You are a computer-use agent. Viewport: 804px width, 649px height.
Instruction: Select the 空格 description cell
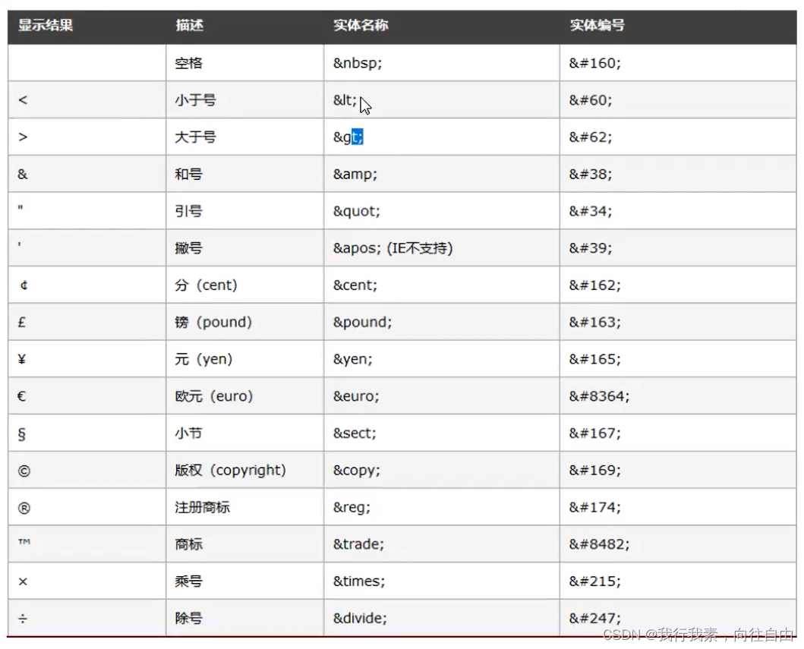[189, 63]
